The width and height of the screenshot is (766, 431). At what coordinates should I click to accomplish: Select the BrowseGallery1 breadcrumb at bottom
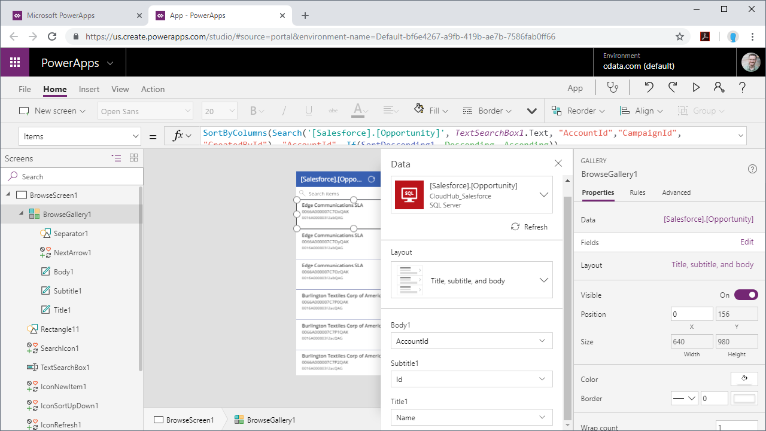(x=265, y=420)
